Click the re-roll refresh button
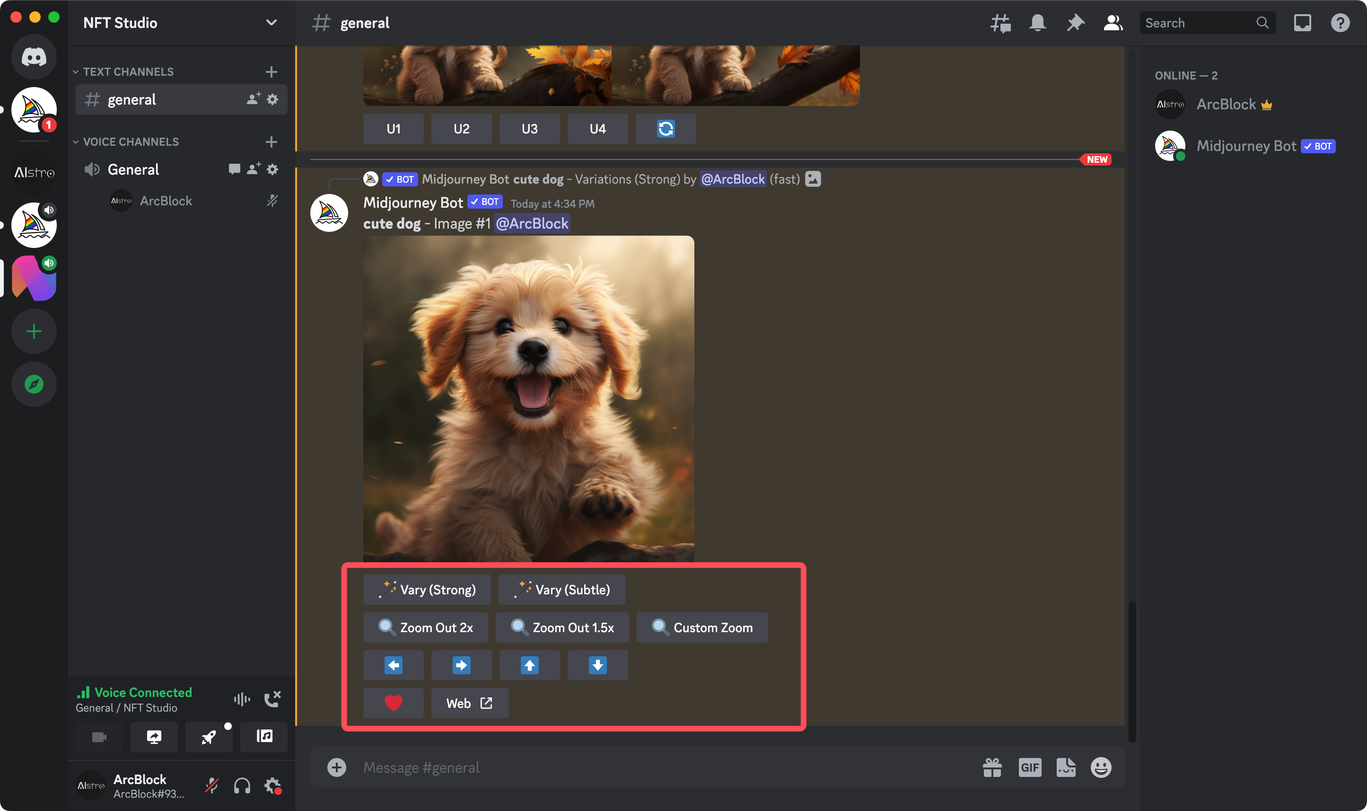 tap(665, 129)
